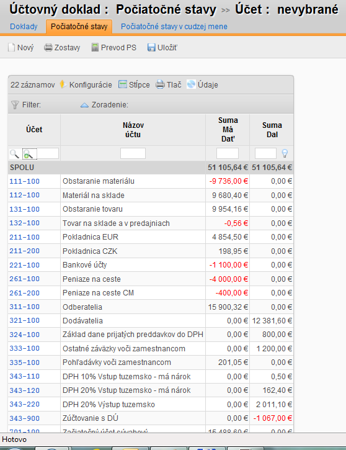Viewport: 346px width, 450px height.
Task: Save with the Uložiť floppy disk icon
Action: click(151, 47)
